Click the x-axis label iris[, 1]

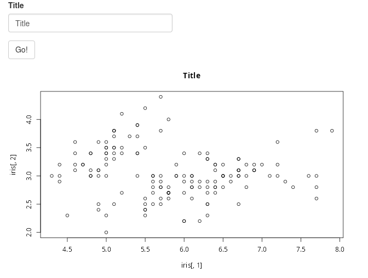pyautogui.click(x=192, y=265)
